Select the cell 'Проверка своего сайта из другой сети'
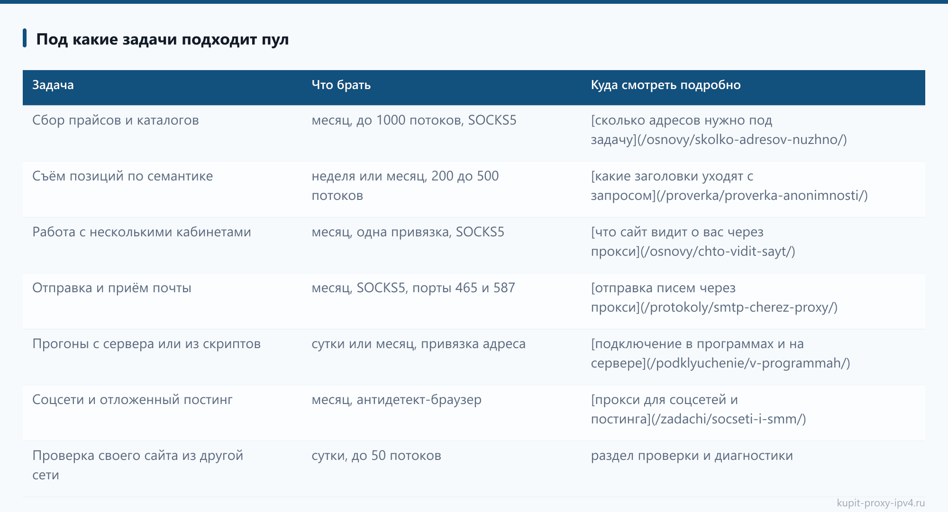Image resolution: width=948 pixels, height=512 pixels. tap(162, 468)
